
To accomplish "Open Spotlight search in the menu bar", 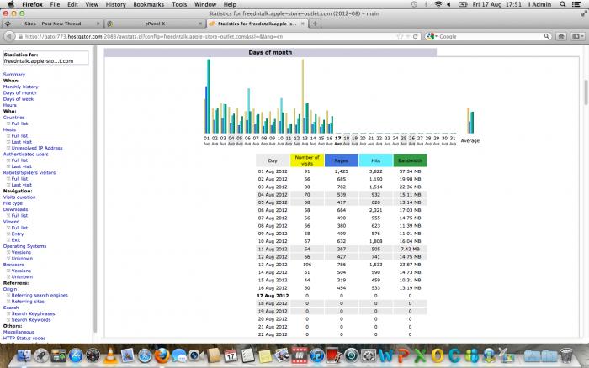I will (x=562, y=4).
